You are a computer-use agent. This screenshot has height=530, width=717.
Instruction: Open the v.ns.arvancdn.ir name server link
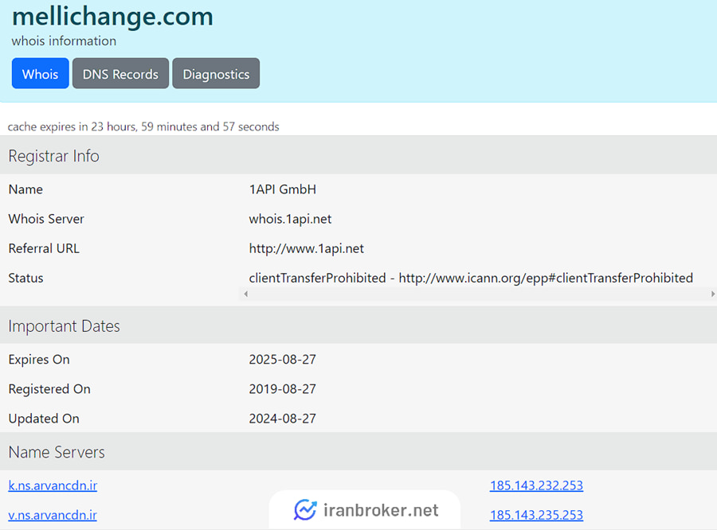pyautogui.click(x=53, y=515)
